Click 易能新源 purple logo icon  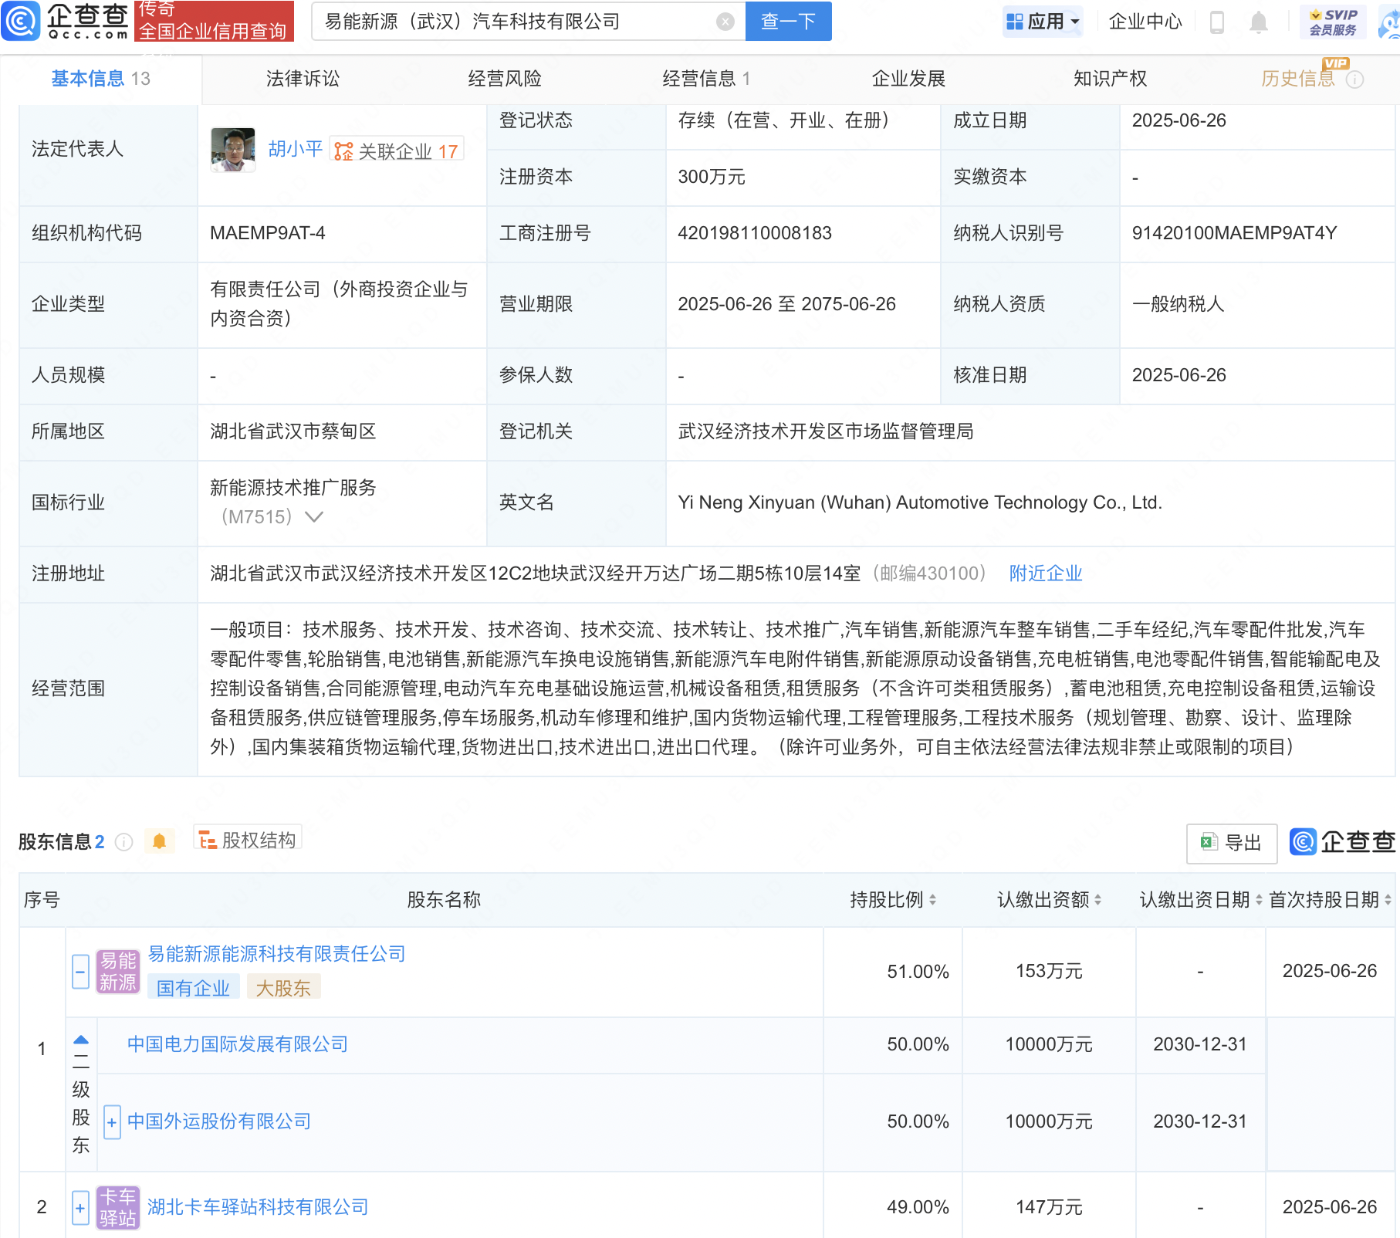(118, 972)
